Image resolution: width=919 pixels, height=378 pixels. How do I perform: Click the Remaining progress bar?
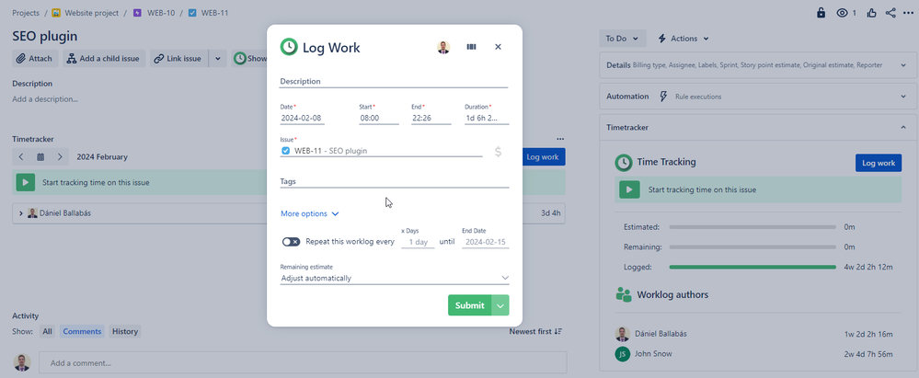752,247
